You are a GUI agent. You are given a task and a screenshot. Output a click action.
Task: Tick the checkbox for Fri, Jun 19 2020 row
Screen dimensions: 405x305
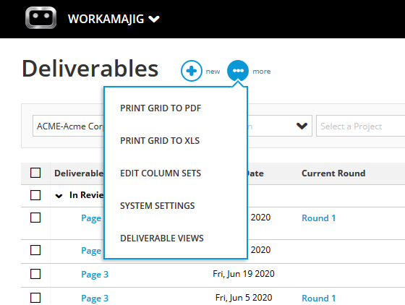35,274
